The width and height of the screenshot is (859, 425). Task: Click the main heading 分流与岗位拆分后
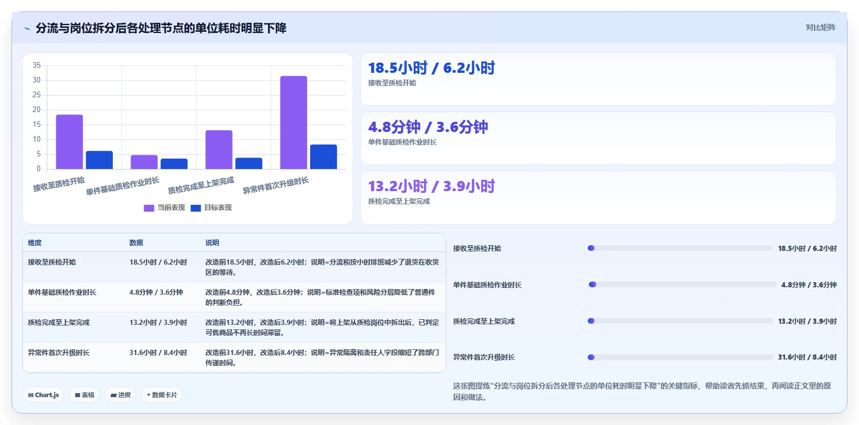[x=161, y=28]
